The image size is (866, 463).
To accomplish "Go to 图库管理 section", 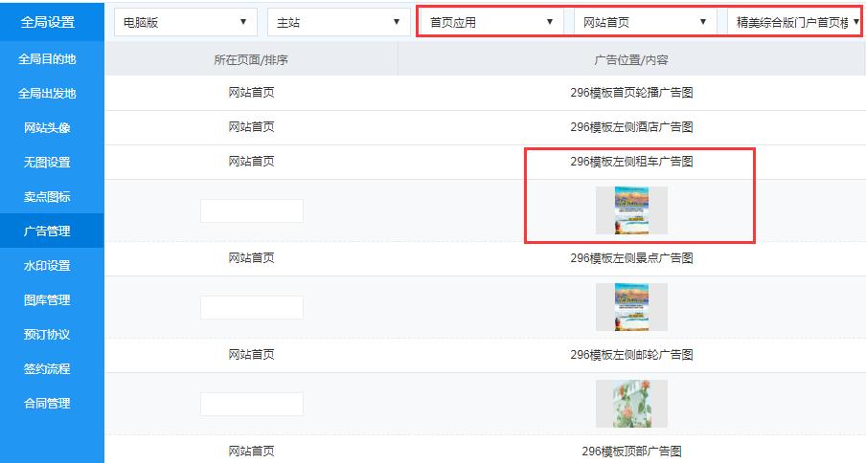I will [47, 300].
